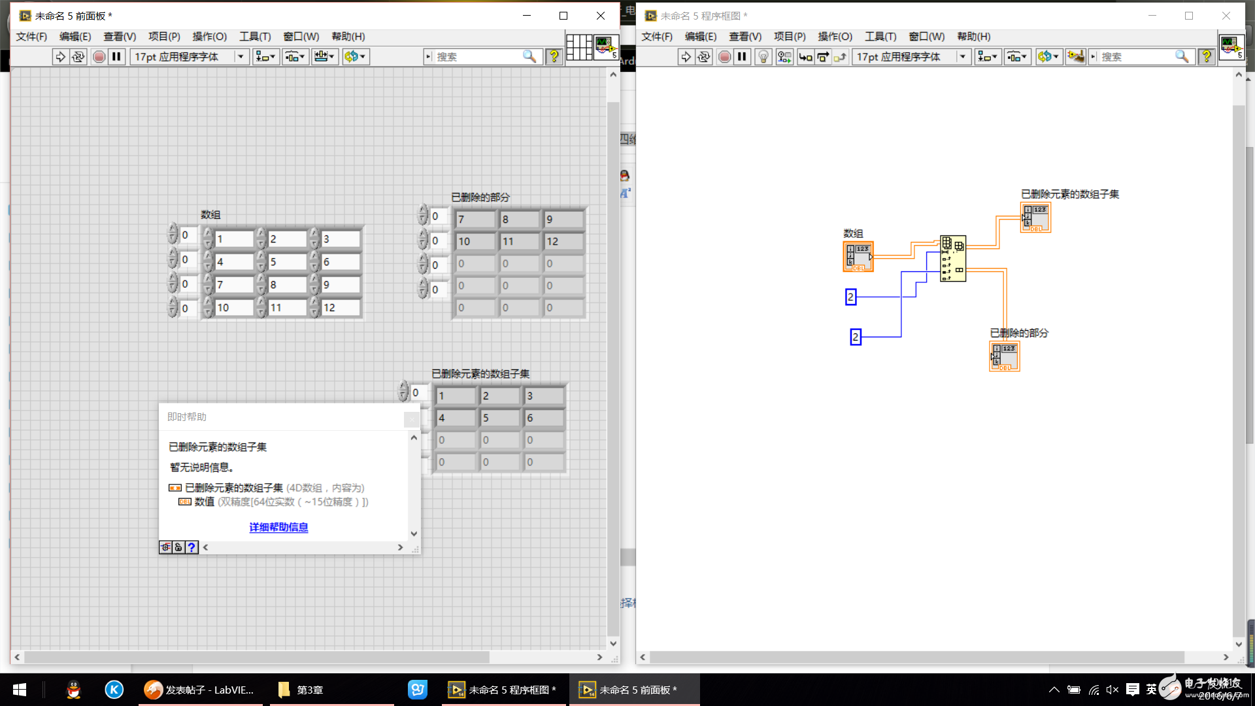This screenshot has width=1255, height=706.
Task: Click lower numeric constant 2
Action: coord(856,337)
